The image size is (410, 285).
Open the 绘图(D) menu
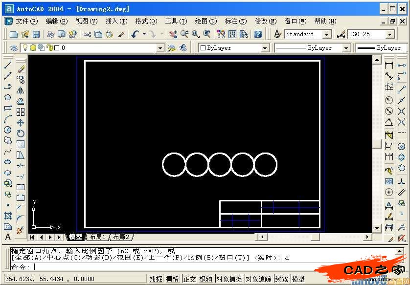[x=205, y=21]
